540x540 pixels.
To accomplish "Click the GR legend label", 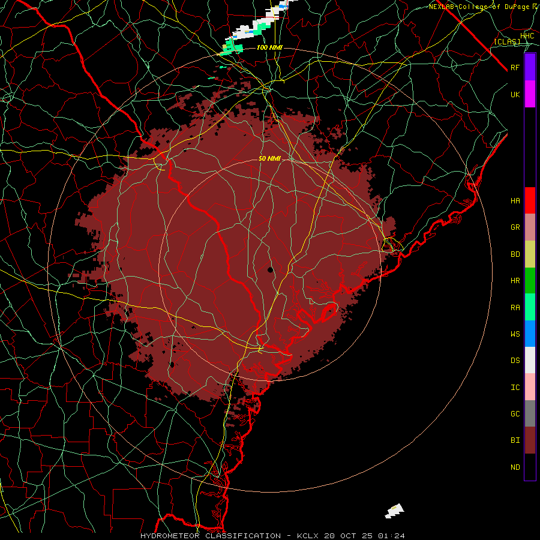I will point(515,227).
